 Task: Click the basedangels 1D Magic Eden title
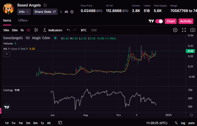pyautogui.click(x=27, y=38)
